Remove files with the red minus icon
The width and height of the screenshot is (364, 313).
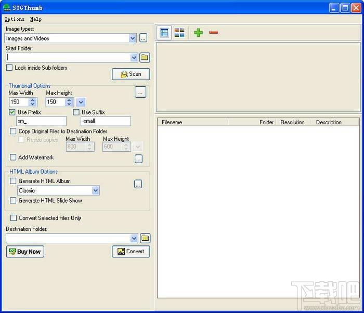[x=213, y=33]
